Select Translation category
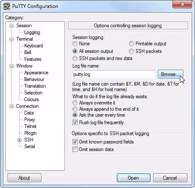The height and width of the screenshot is (188, 195). [x=35, y=86]
